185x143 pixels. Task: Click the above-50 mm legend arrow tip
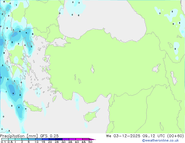(92, 139)
